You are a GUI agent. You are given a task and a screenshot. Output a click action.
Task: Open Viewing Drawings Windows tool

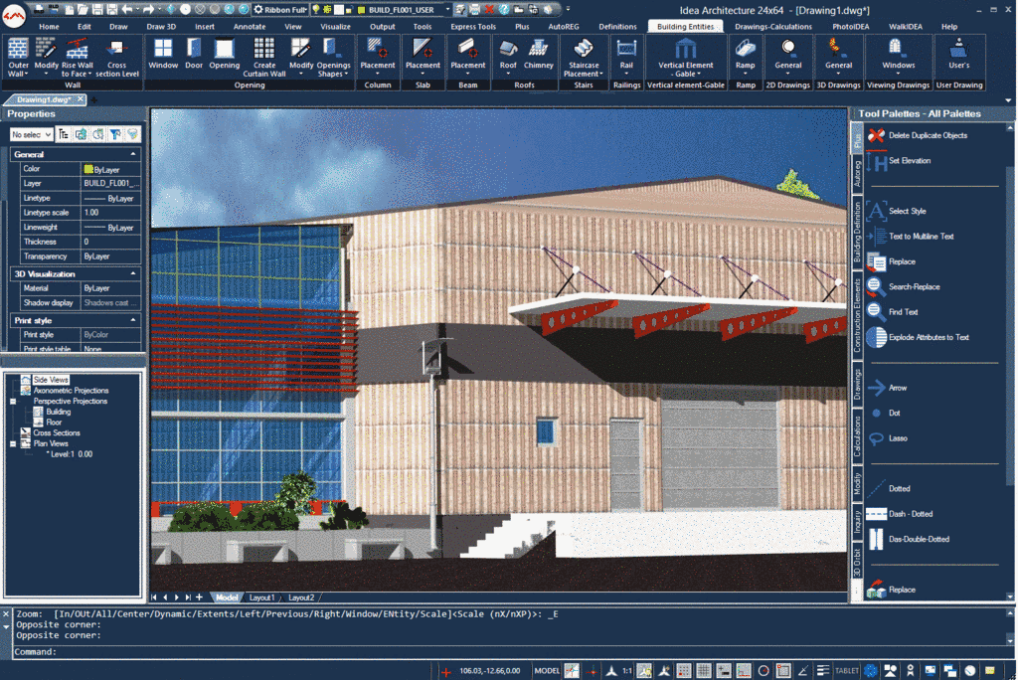tap(898, 57)
